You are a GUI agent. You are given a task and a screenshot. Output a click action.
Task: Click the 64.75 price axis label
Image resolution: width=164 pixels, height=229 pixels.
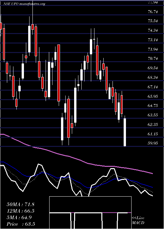153,106
